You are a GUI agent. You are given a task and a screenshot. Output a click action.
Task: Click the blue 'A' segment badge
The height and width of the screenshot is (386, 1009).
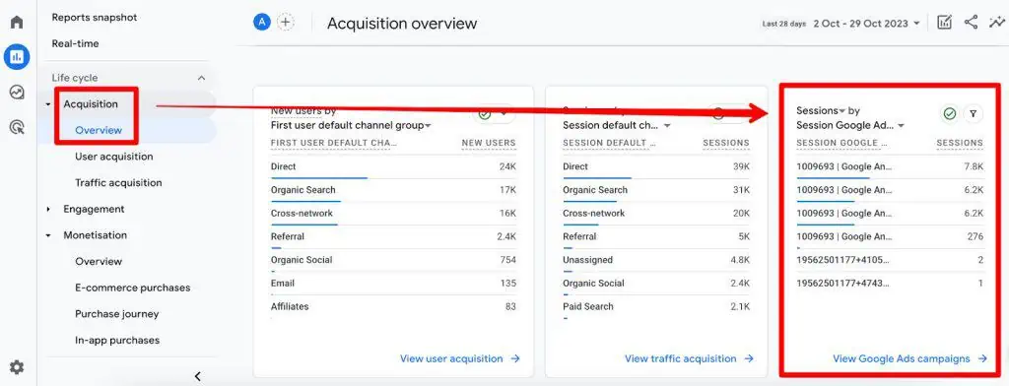tap(261, 22)
